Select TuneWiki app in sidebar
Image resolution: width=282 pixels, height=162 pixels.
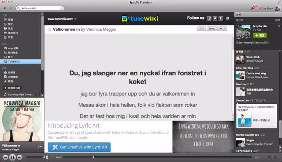21,62
